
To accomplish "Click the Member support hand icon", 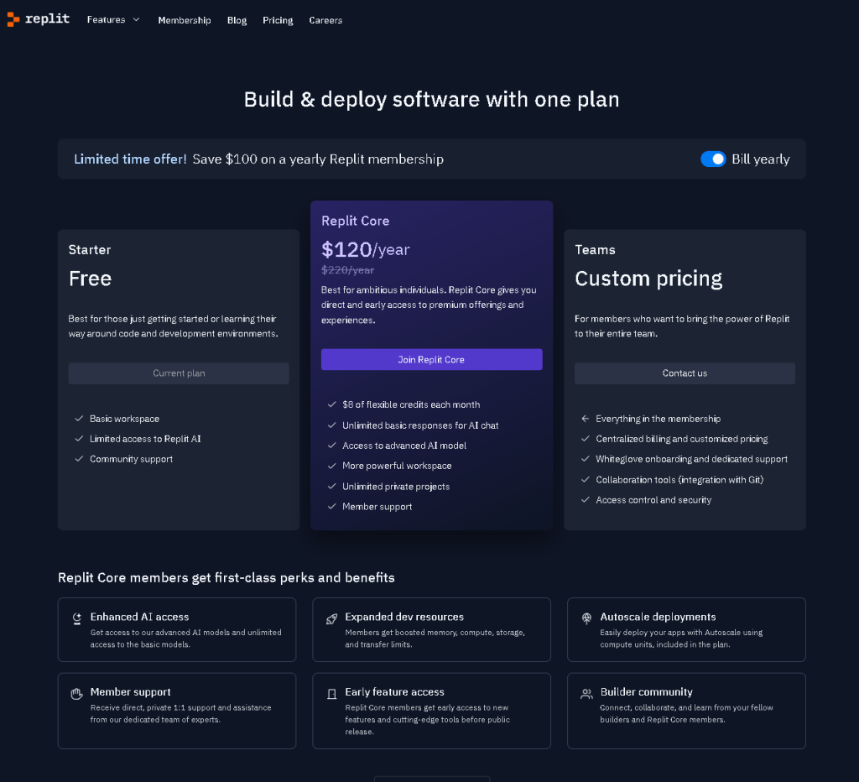I will point(76,694).
